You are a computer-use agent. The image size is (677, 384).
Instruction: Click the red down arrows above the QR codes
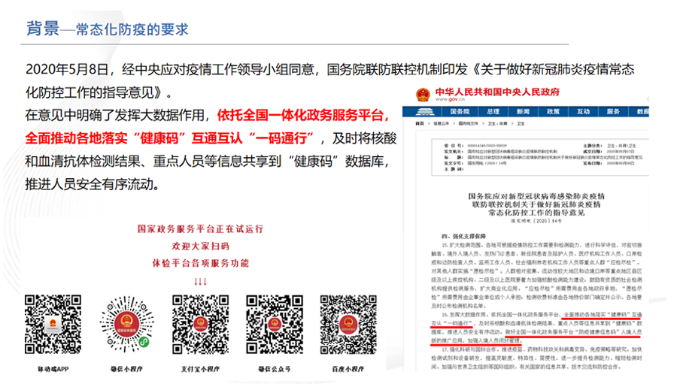[200, 282]
